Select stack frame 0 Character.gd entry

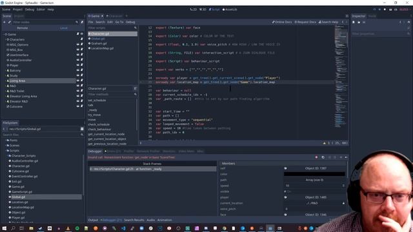(x=152, y=169)
